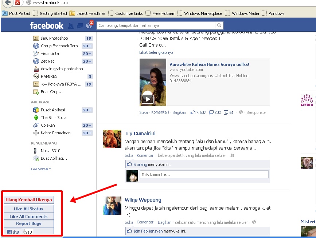
Task: Open the Latest Headlines bookmark dropdown
Action: pos(89,13)
